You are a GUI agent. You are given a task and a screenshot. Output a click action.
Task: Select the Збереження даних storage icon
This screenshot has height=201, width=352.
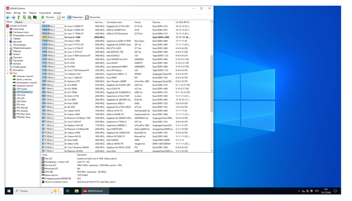click(11, 48)
